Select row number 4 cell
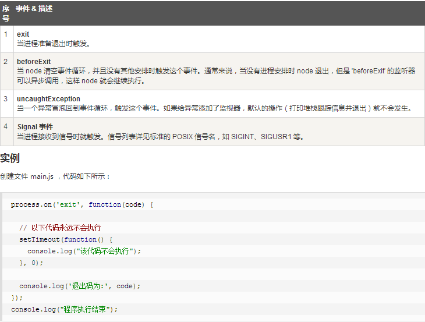Image resolution: width=425 pixels, height=322 pixels. [x=6, y=132]
